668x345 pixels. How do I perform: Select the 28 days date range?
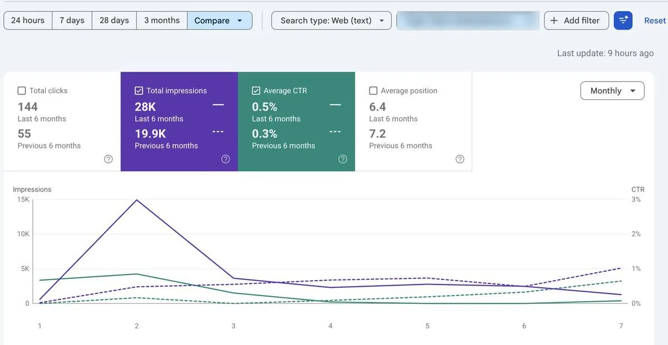tap(114, 21)
